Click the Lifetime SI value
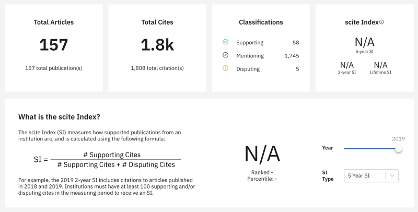Image resolution: width=418 pixels, height=212 pixels. (x=381, y=65)
